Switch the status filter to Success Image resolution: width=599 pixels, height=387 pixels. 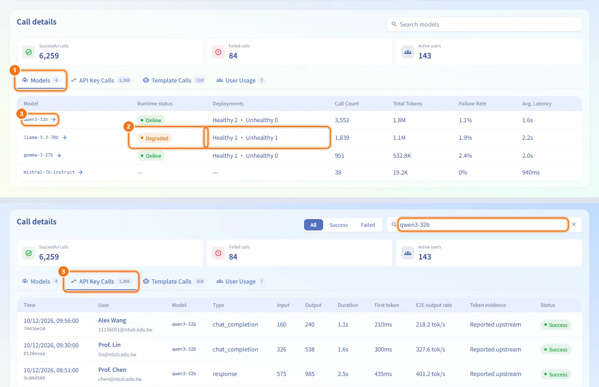(339, 225)
